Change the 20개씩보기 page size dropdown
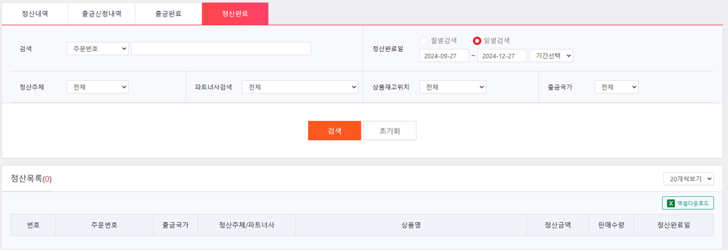Screen dimensions: 728x250 pos(689,179)
